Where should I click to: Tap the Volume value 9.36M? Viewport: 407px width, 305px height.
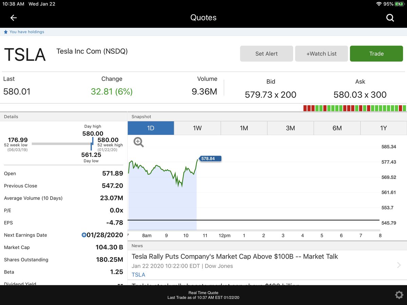coord(204,91)
